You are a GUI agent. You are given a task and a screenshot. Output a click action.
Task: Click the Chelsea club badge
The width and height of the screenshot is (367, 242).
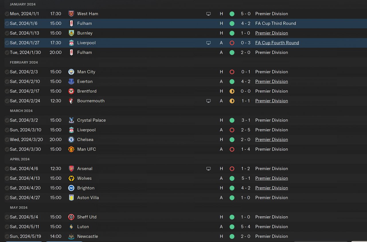click(x=71, y=140)
